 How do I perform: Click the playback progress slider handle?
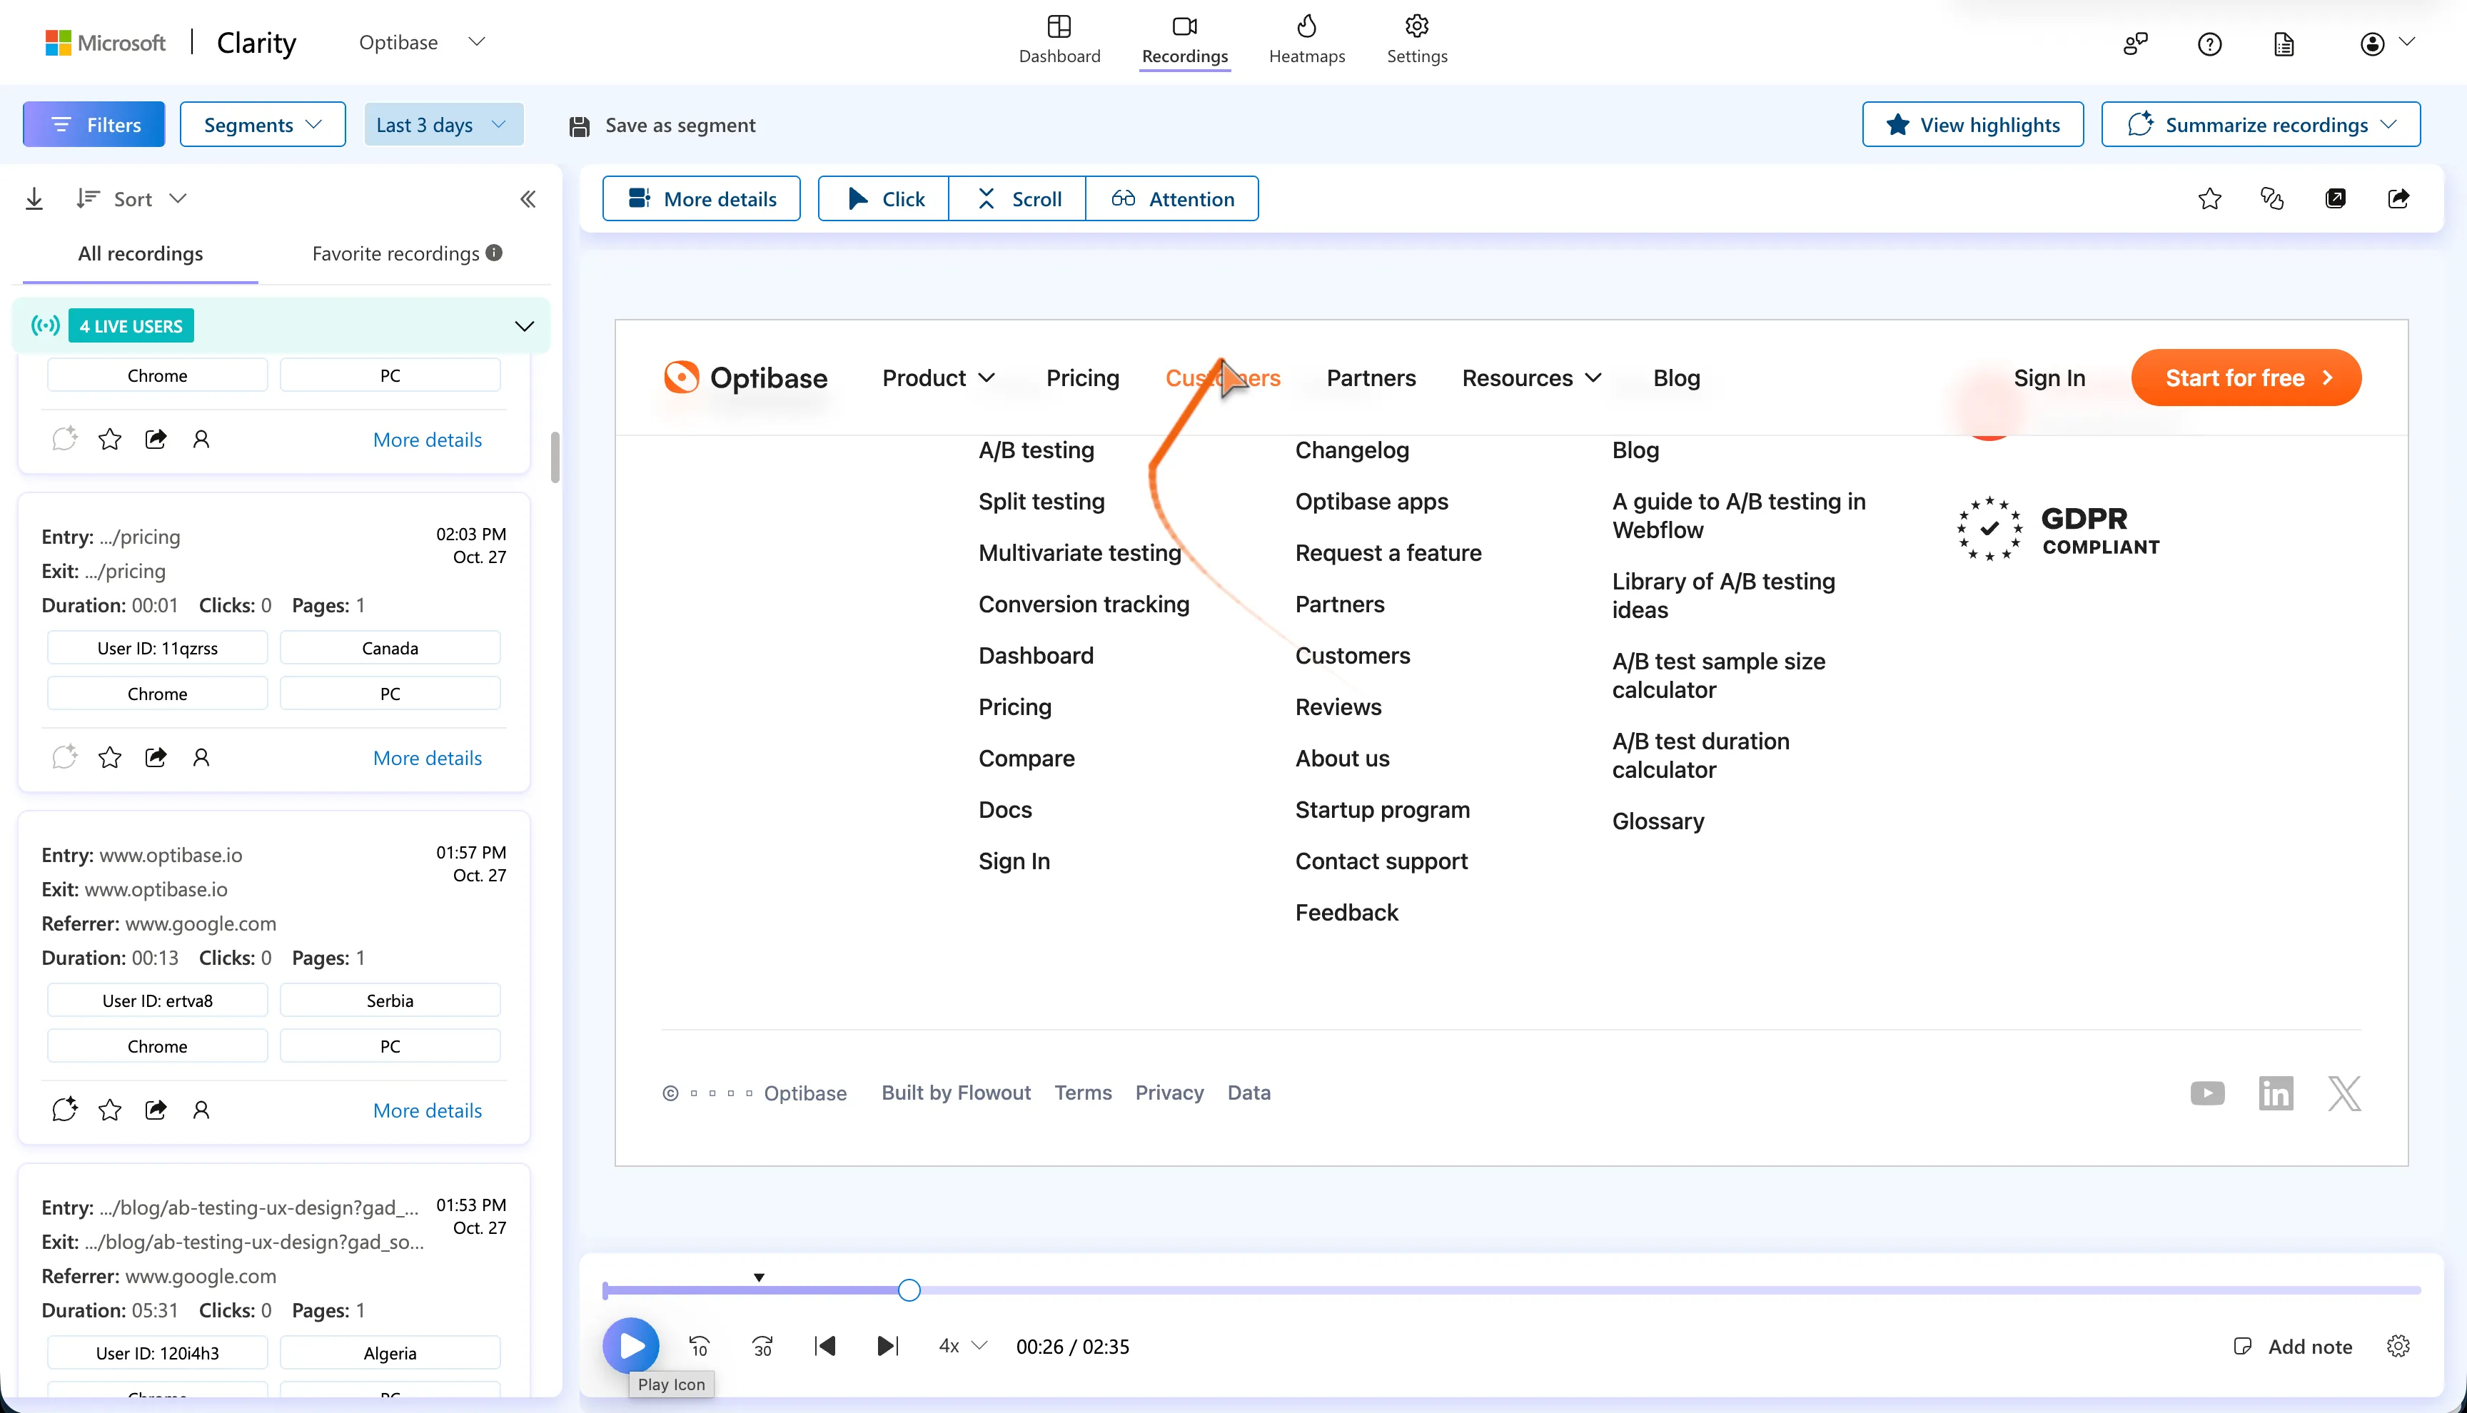(909, 1290)
